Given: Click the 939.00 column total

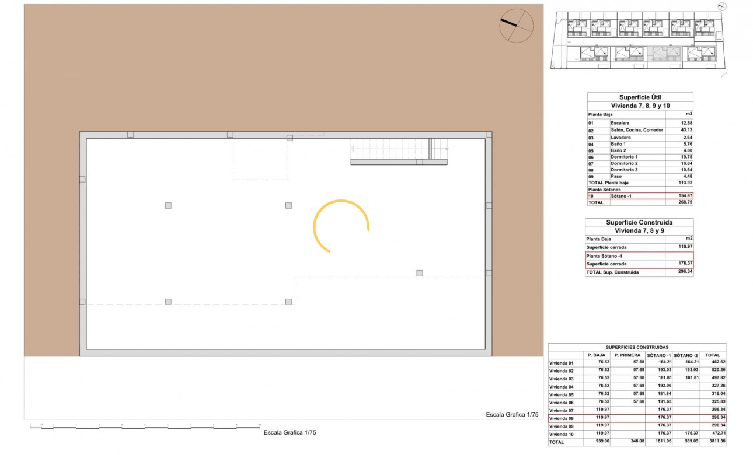Looking at the screenshot, I should (x=601, y=442).
